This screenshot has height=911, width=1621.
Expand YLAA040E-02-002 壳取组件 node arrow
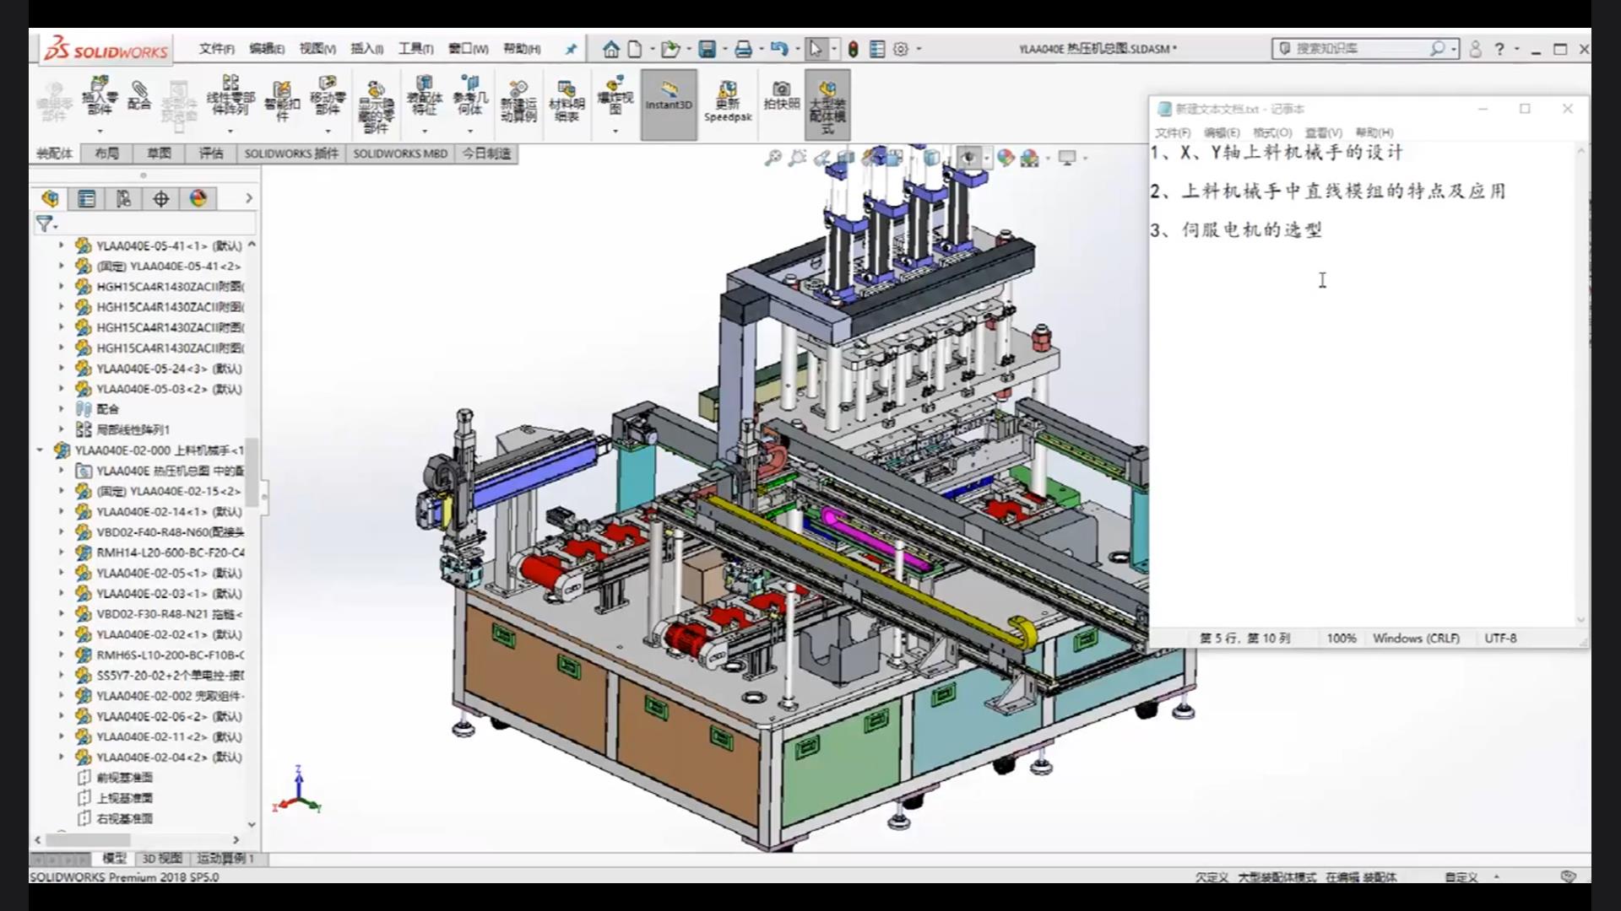[61, 696]
